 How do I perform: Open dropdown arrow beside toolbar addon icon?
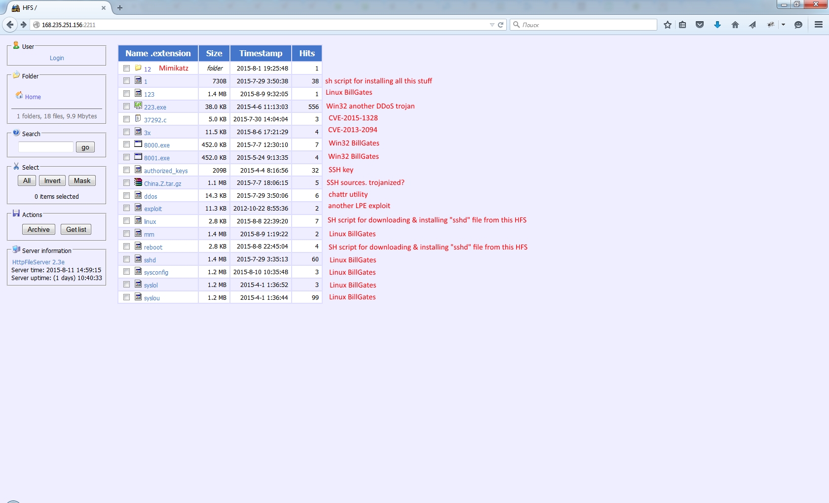pos(783,25)
